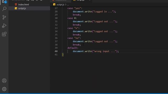Click line number 36 in the gutter

pyautogui.click(x=56, y=38)
